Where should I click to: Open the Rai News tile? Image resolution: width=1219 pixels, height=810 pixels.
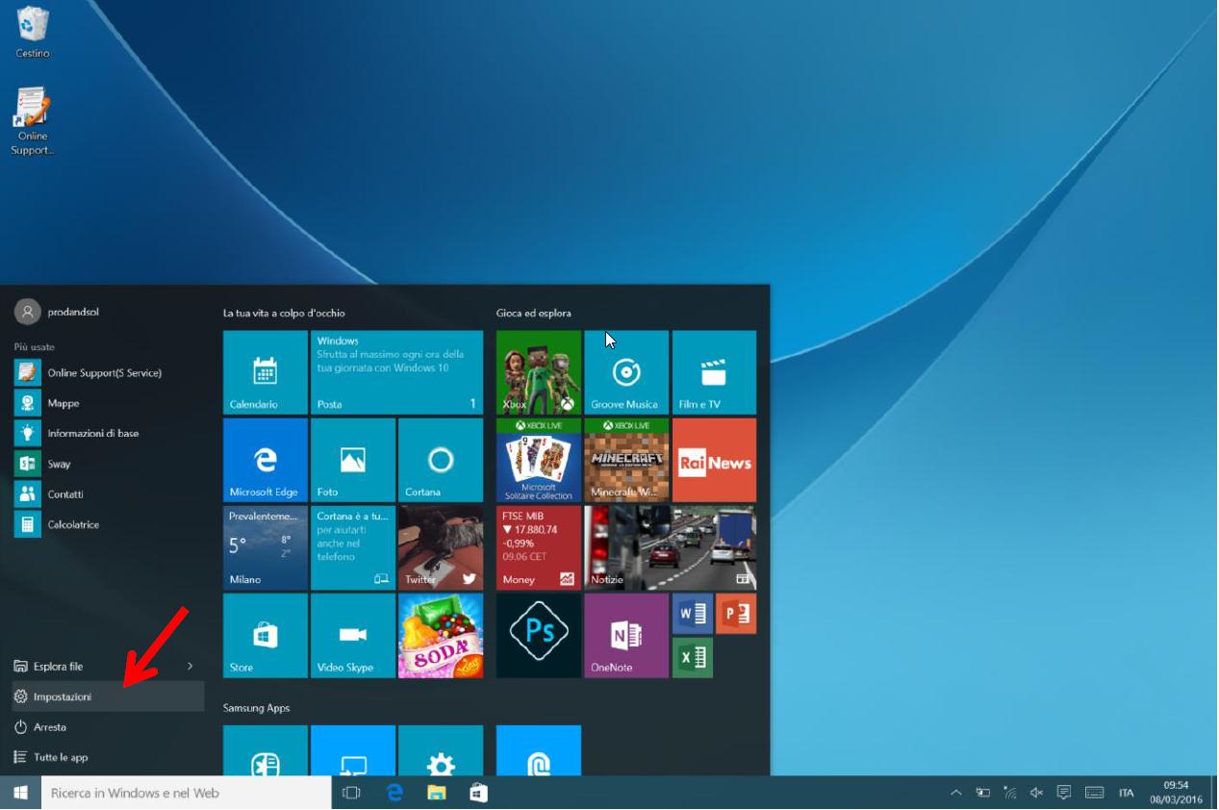(714, 460)
